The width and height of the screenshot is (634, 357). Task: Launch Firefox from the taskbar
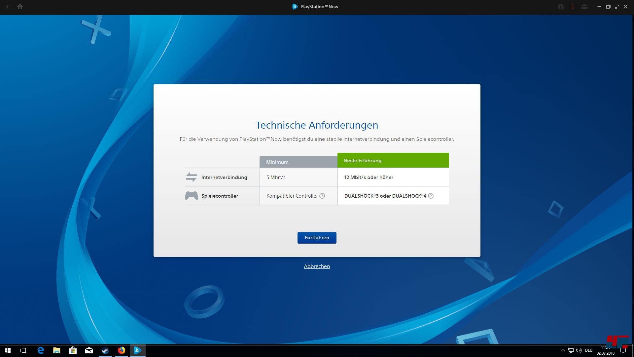click(x=121, y=351)
